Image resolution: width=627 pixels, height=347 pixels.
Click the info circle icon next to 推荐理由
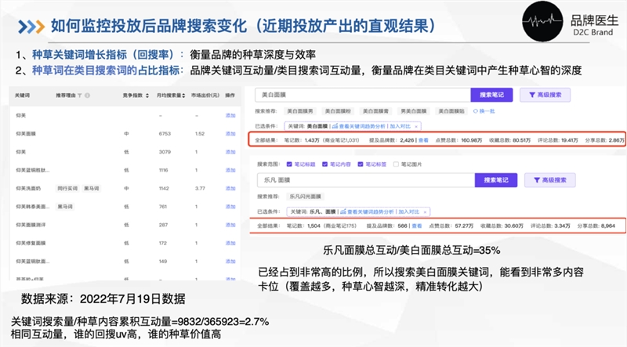point(87,96)
